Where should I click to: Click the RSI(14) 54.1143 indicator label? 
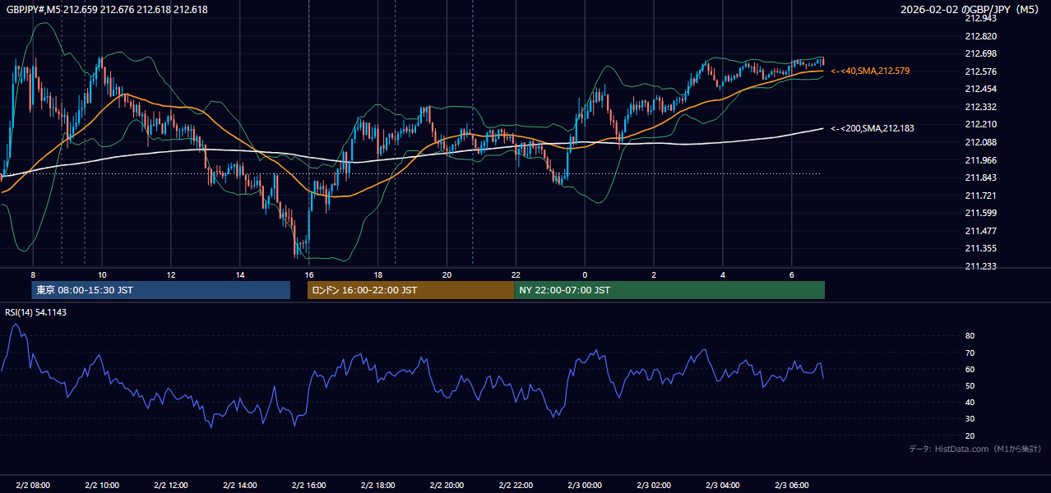[x=36, y=312]
